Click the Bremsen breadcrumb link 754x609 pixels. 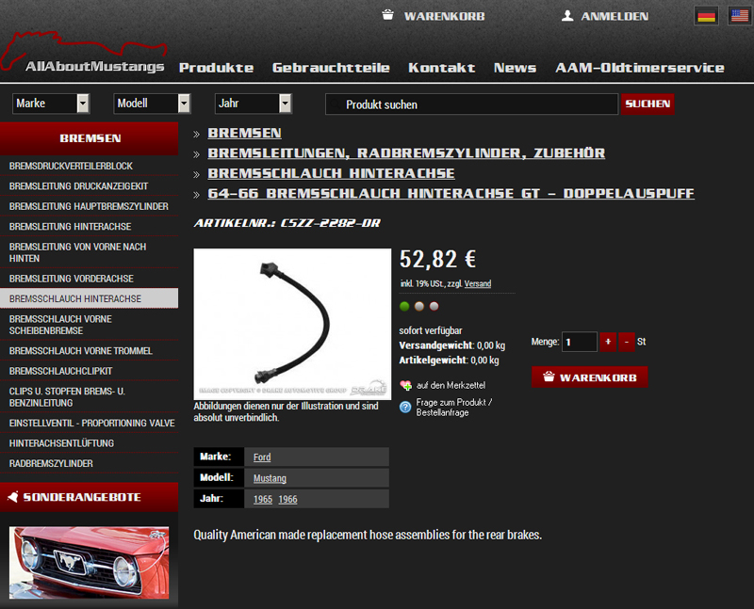(244, 133)
